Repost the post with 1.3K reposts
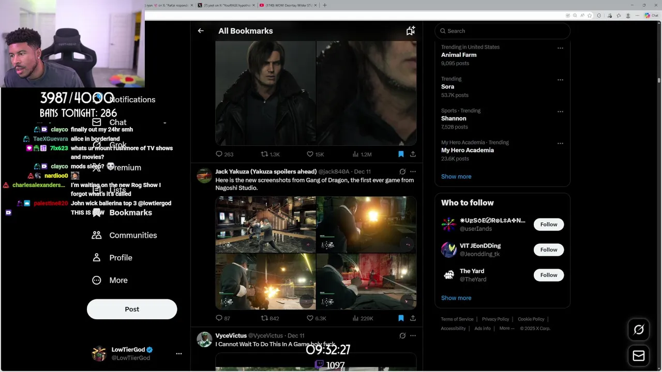 pos(270,154)
